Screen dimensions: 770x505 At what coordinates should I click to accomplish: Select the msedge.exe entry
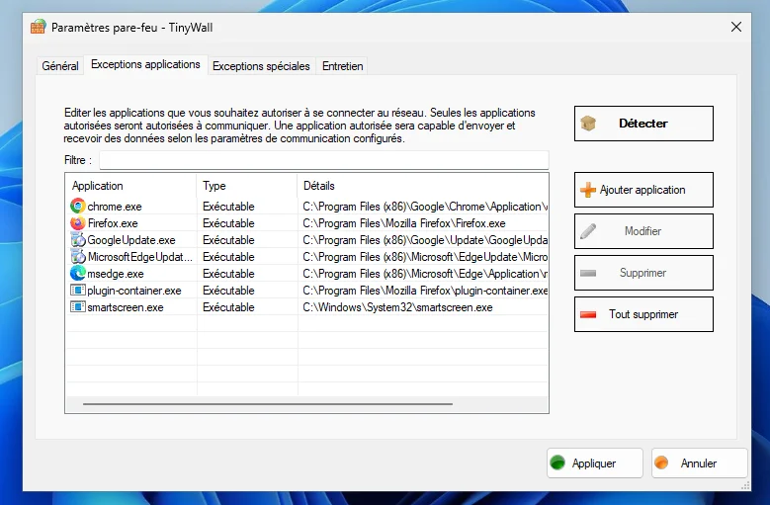pos(116,274)
